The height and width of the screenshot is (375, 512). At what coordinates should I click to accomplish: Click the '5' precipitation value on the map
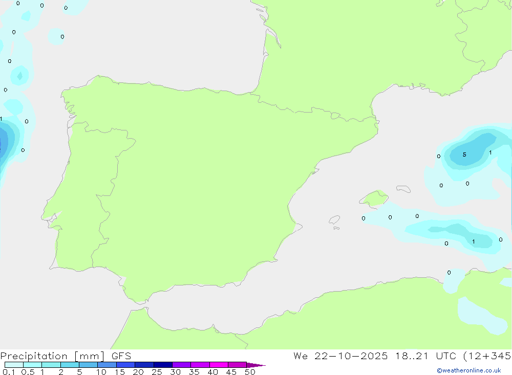[x=464, y=155]
